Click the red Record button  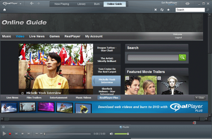point(10,134)
